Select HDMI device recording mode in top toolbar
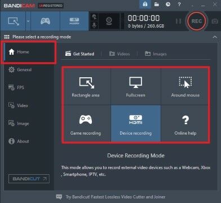 point(74,21)
